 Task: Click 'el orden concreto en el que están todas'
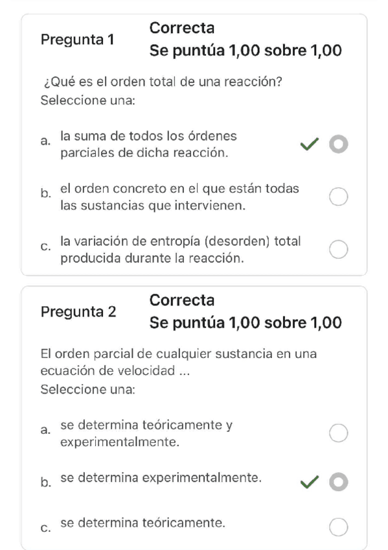pyautogui.click(x=179, y=188)
